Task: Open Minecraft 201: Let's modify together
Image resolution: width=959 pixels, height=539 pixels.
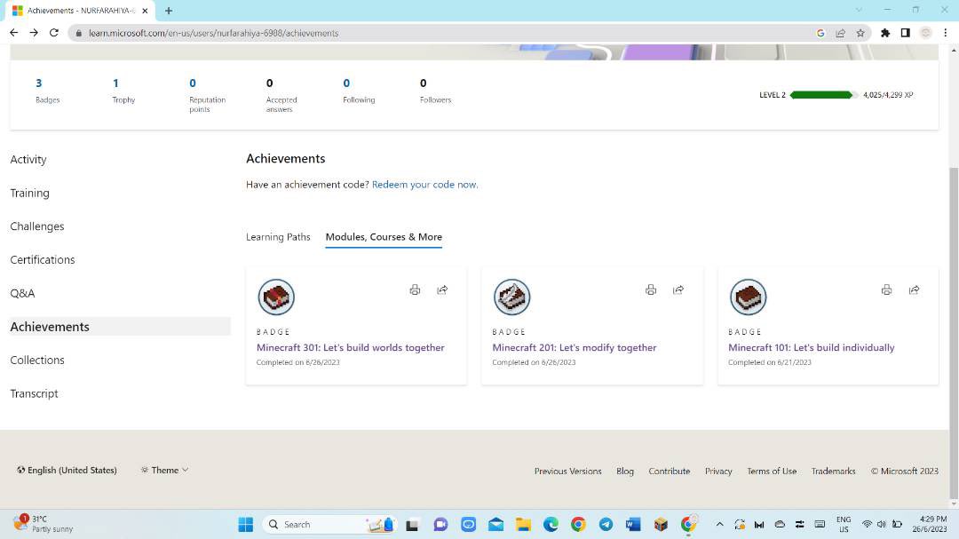Action: [x=574, y=347]
